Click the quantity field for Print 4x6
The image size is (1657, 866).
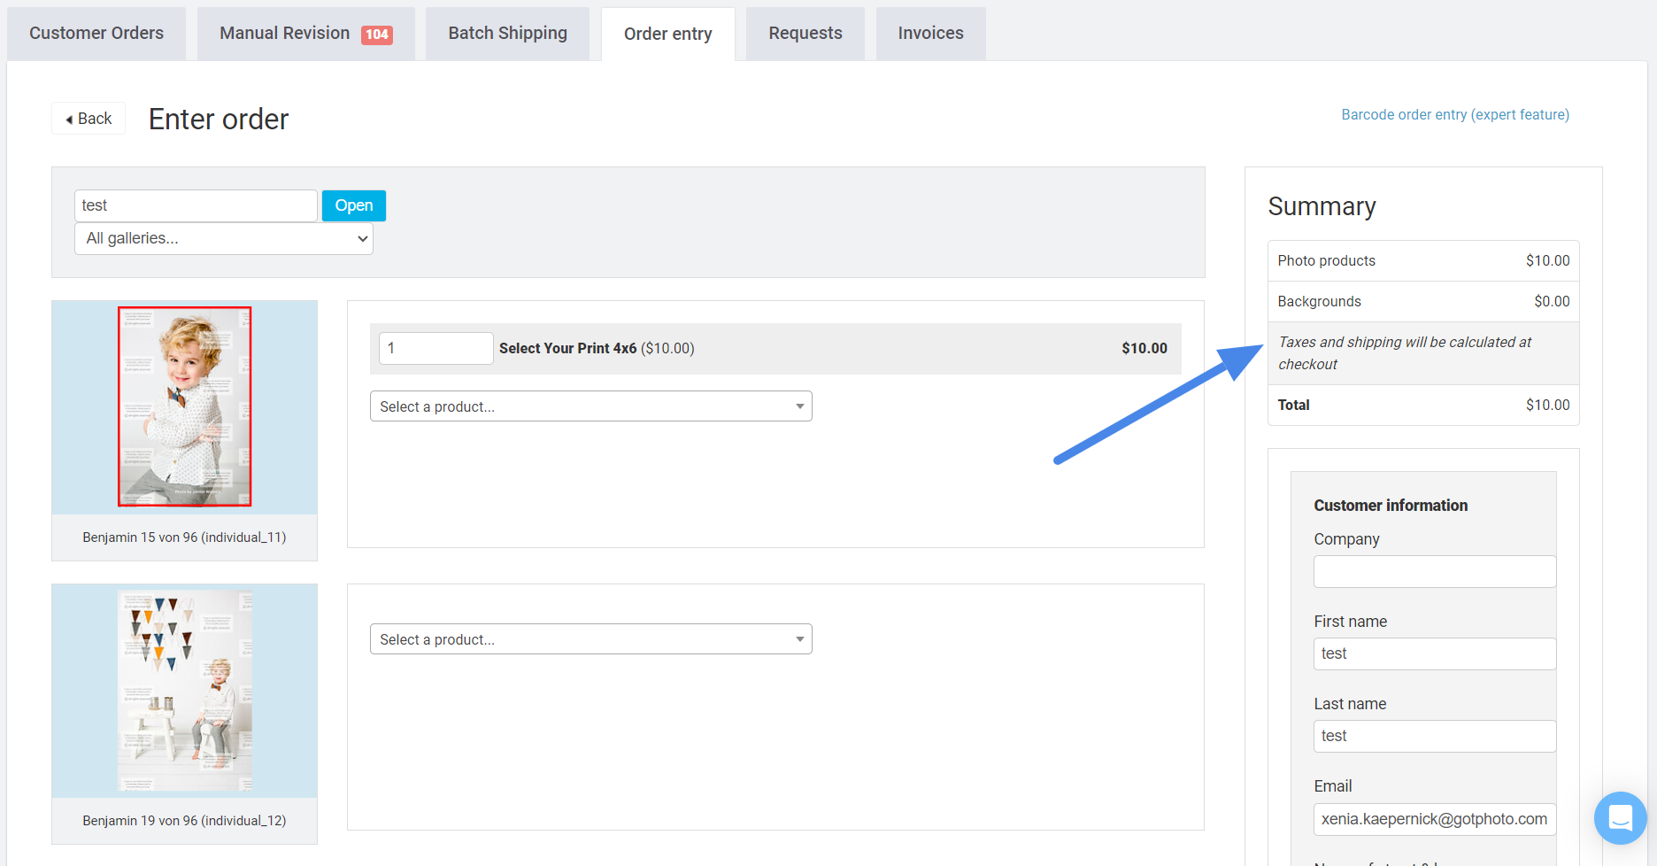pos(436,348)
